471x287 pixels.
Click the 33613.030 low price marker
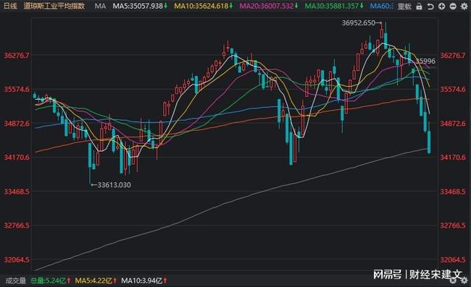pyautogui.click(x=111, y=185)
